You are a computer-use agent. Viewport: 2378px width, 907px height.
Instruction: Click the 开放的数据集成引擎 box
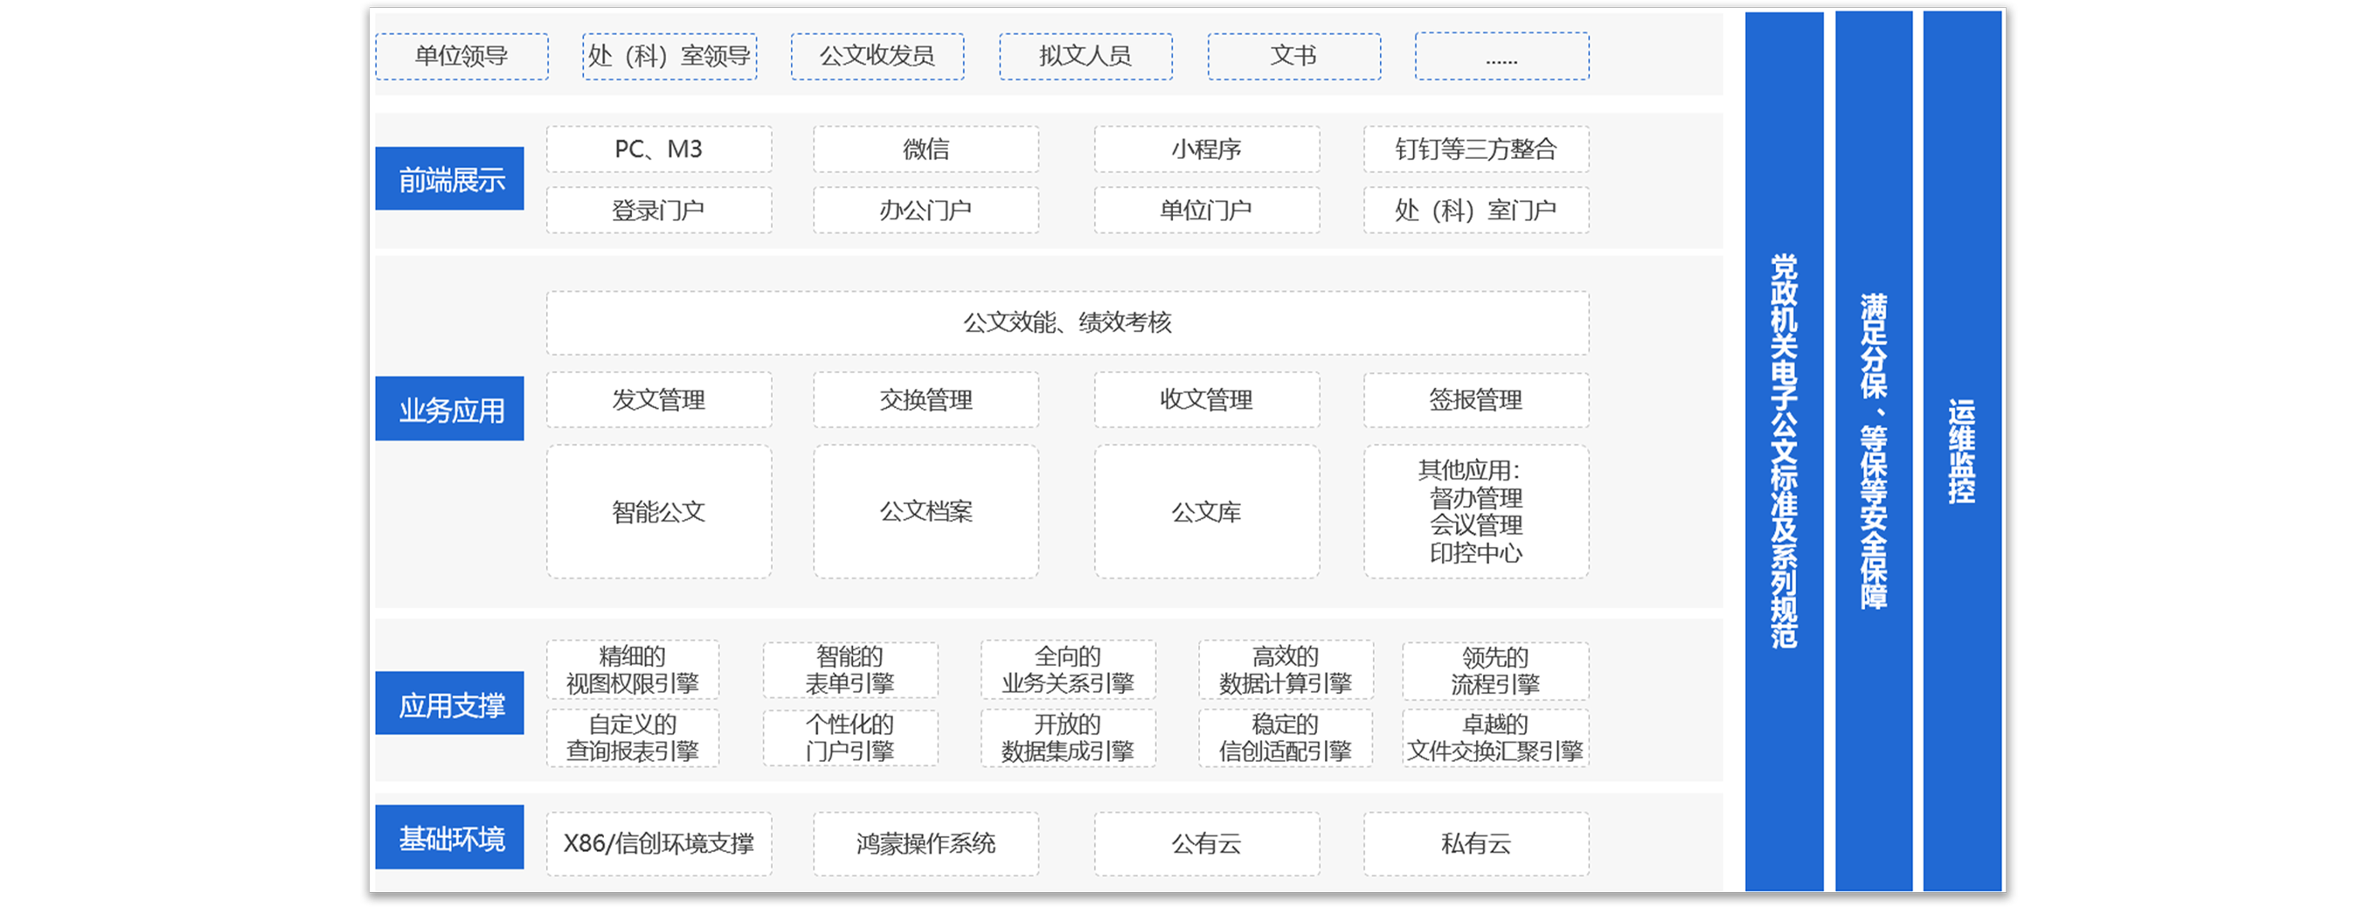1068,737
